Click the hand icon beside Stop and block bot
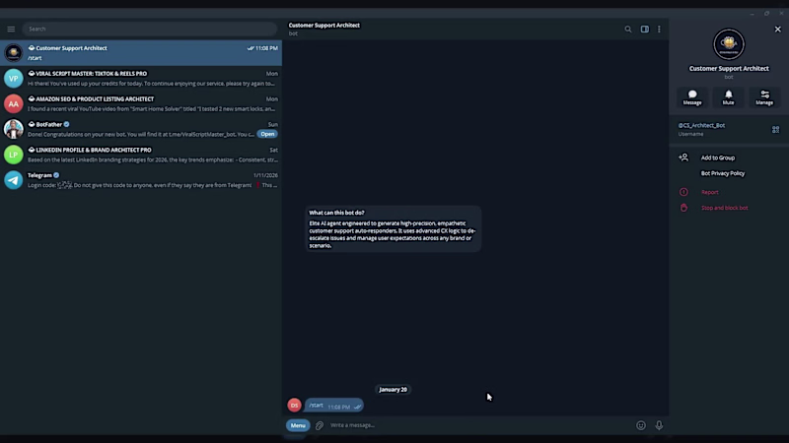This screenshot has height=443, width=789. [683, 208]
